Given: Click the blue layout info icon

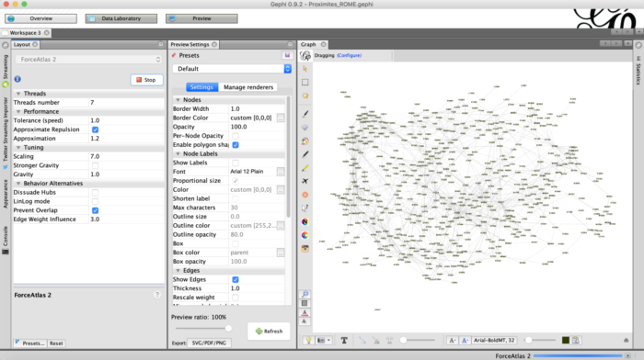Looking at the screenshot, I should point(17,79).
